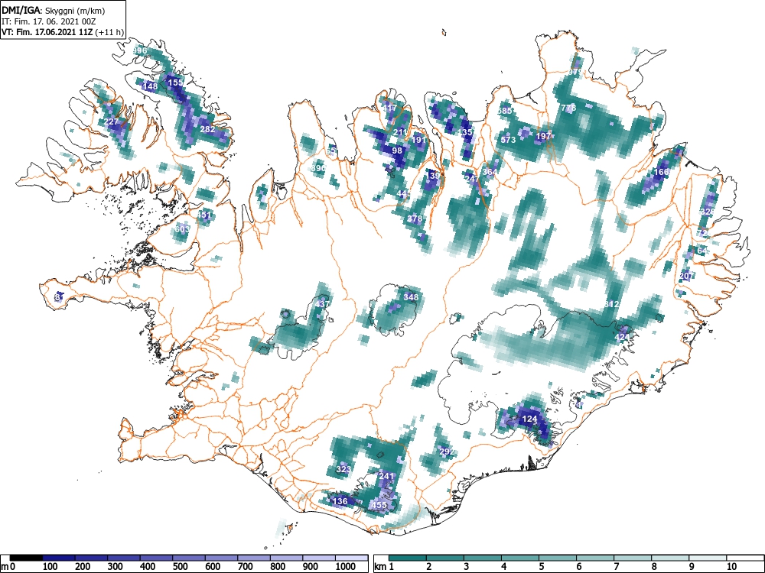Screen dimensions: 765x573
Task: Click the 155 visibility label
Action: [x=175, y=83]
